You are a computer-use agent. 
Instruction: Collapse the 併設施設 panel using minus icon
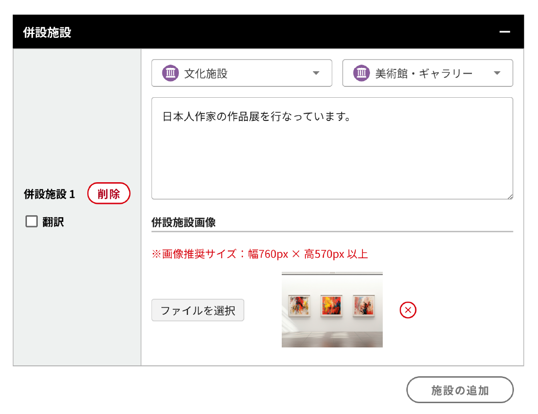click(504, 32)
